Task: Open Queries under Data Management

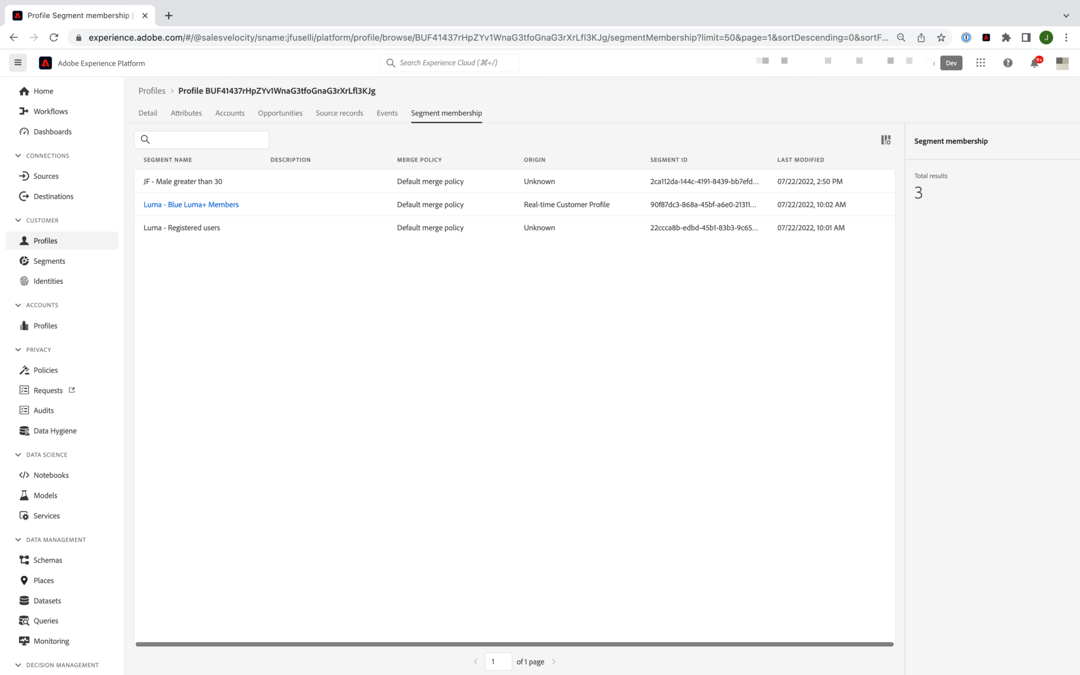Action: [45, 621]
